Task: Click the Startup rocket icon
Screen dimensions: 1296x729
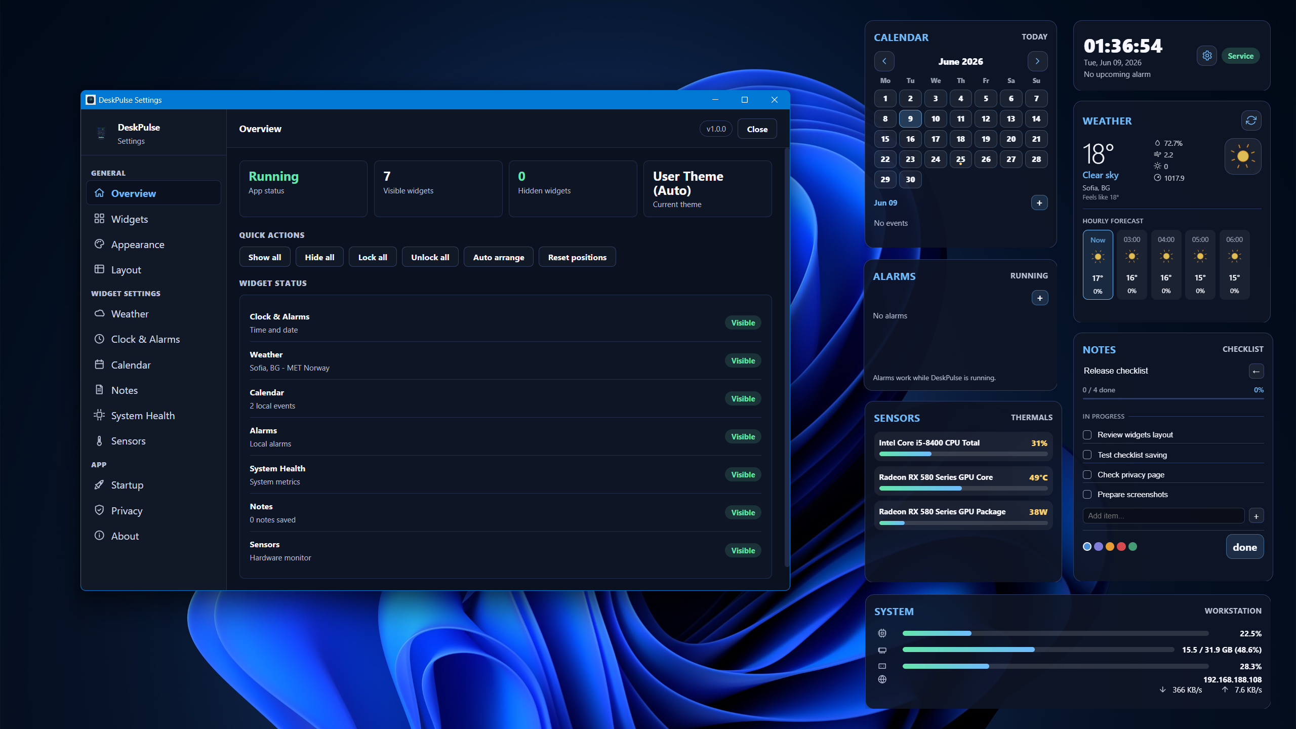Action: 99,484
